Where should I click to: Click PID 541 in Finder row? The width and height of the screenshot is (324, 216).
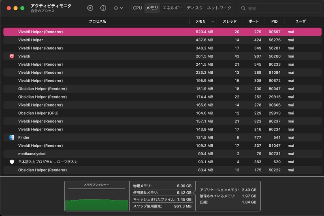coord(277,137)
